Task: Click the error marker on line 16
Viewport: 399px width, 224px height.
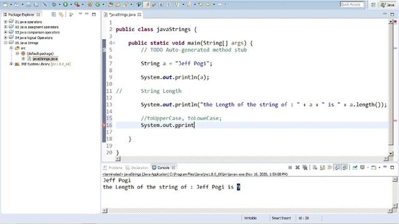Action: click(104, 125)
